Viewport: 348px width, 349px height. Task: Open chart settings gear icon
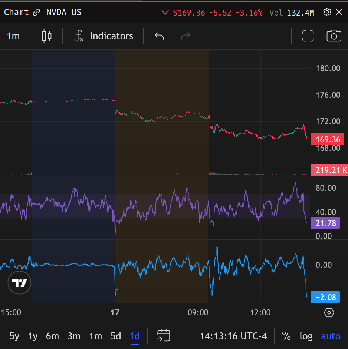pyautogui.click(x=327, y=12)
